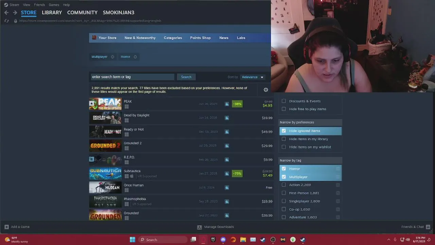Viewport: 435px width, 245px height.
Task: Open Your Store dropdown menu
Action: pyautogui.click(x=107, y=38)
